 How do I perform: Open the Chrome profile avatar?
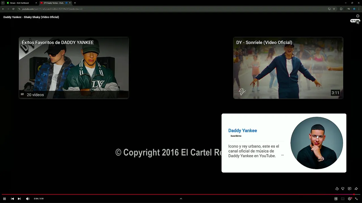[354, 9]
